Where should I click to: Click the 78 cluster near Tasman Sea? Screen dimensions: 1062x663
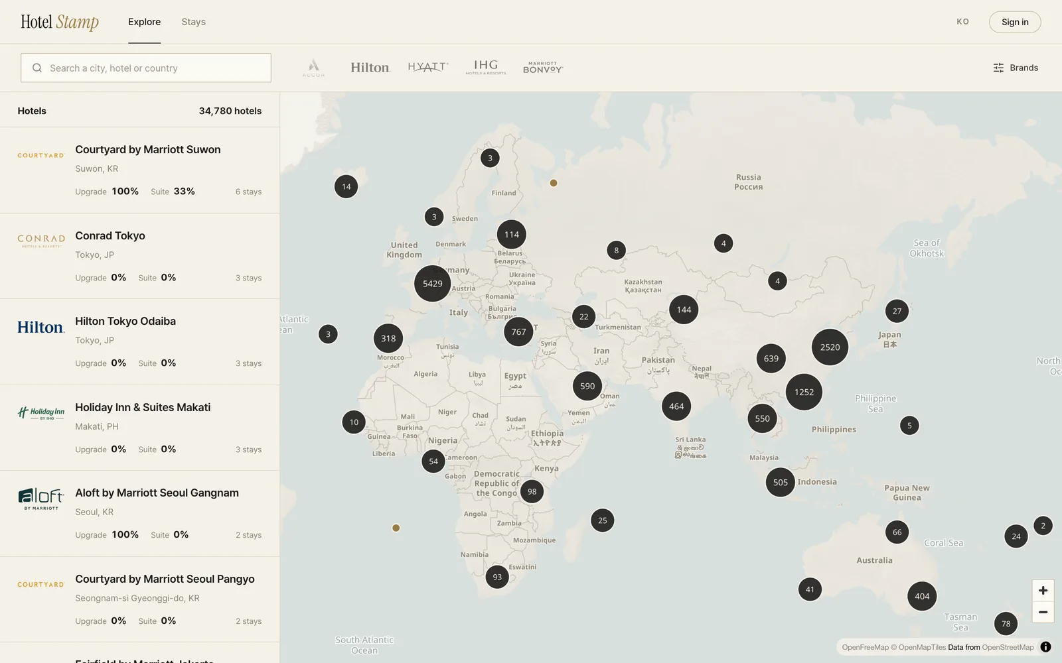pos(1006,623)
